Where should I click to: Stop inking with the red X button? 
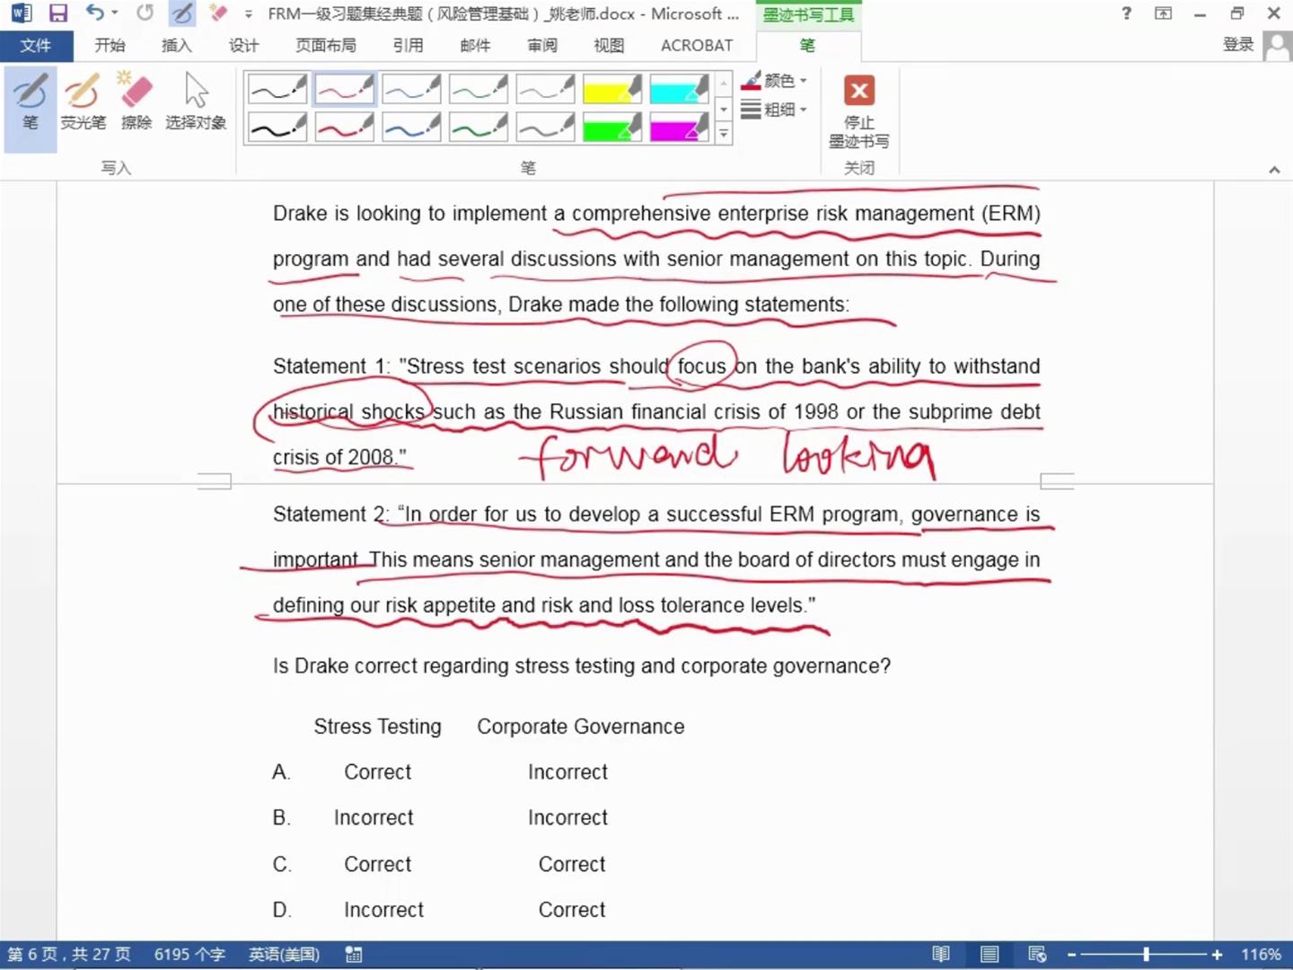[859, 111]
